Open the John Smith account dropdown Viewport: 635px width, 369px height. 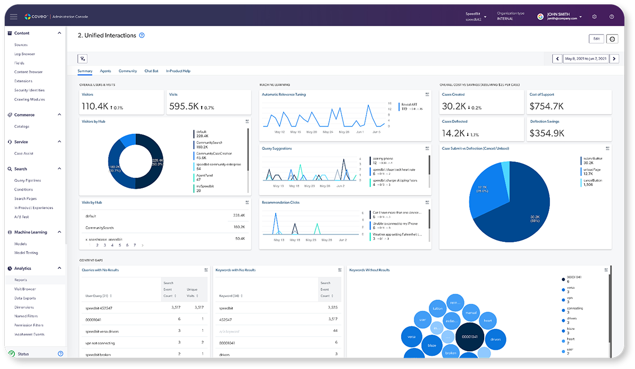pos(560,16)
